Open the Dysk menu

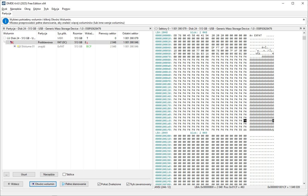click(4, 9)
